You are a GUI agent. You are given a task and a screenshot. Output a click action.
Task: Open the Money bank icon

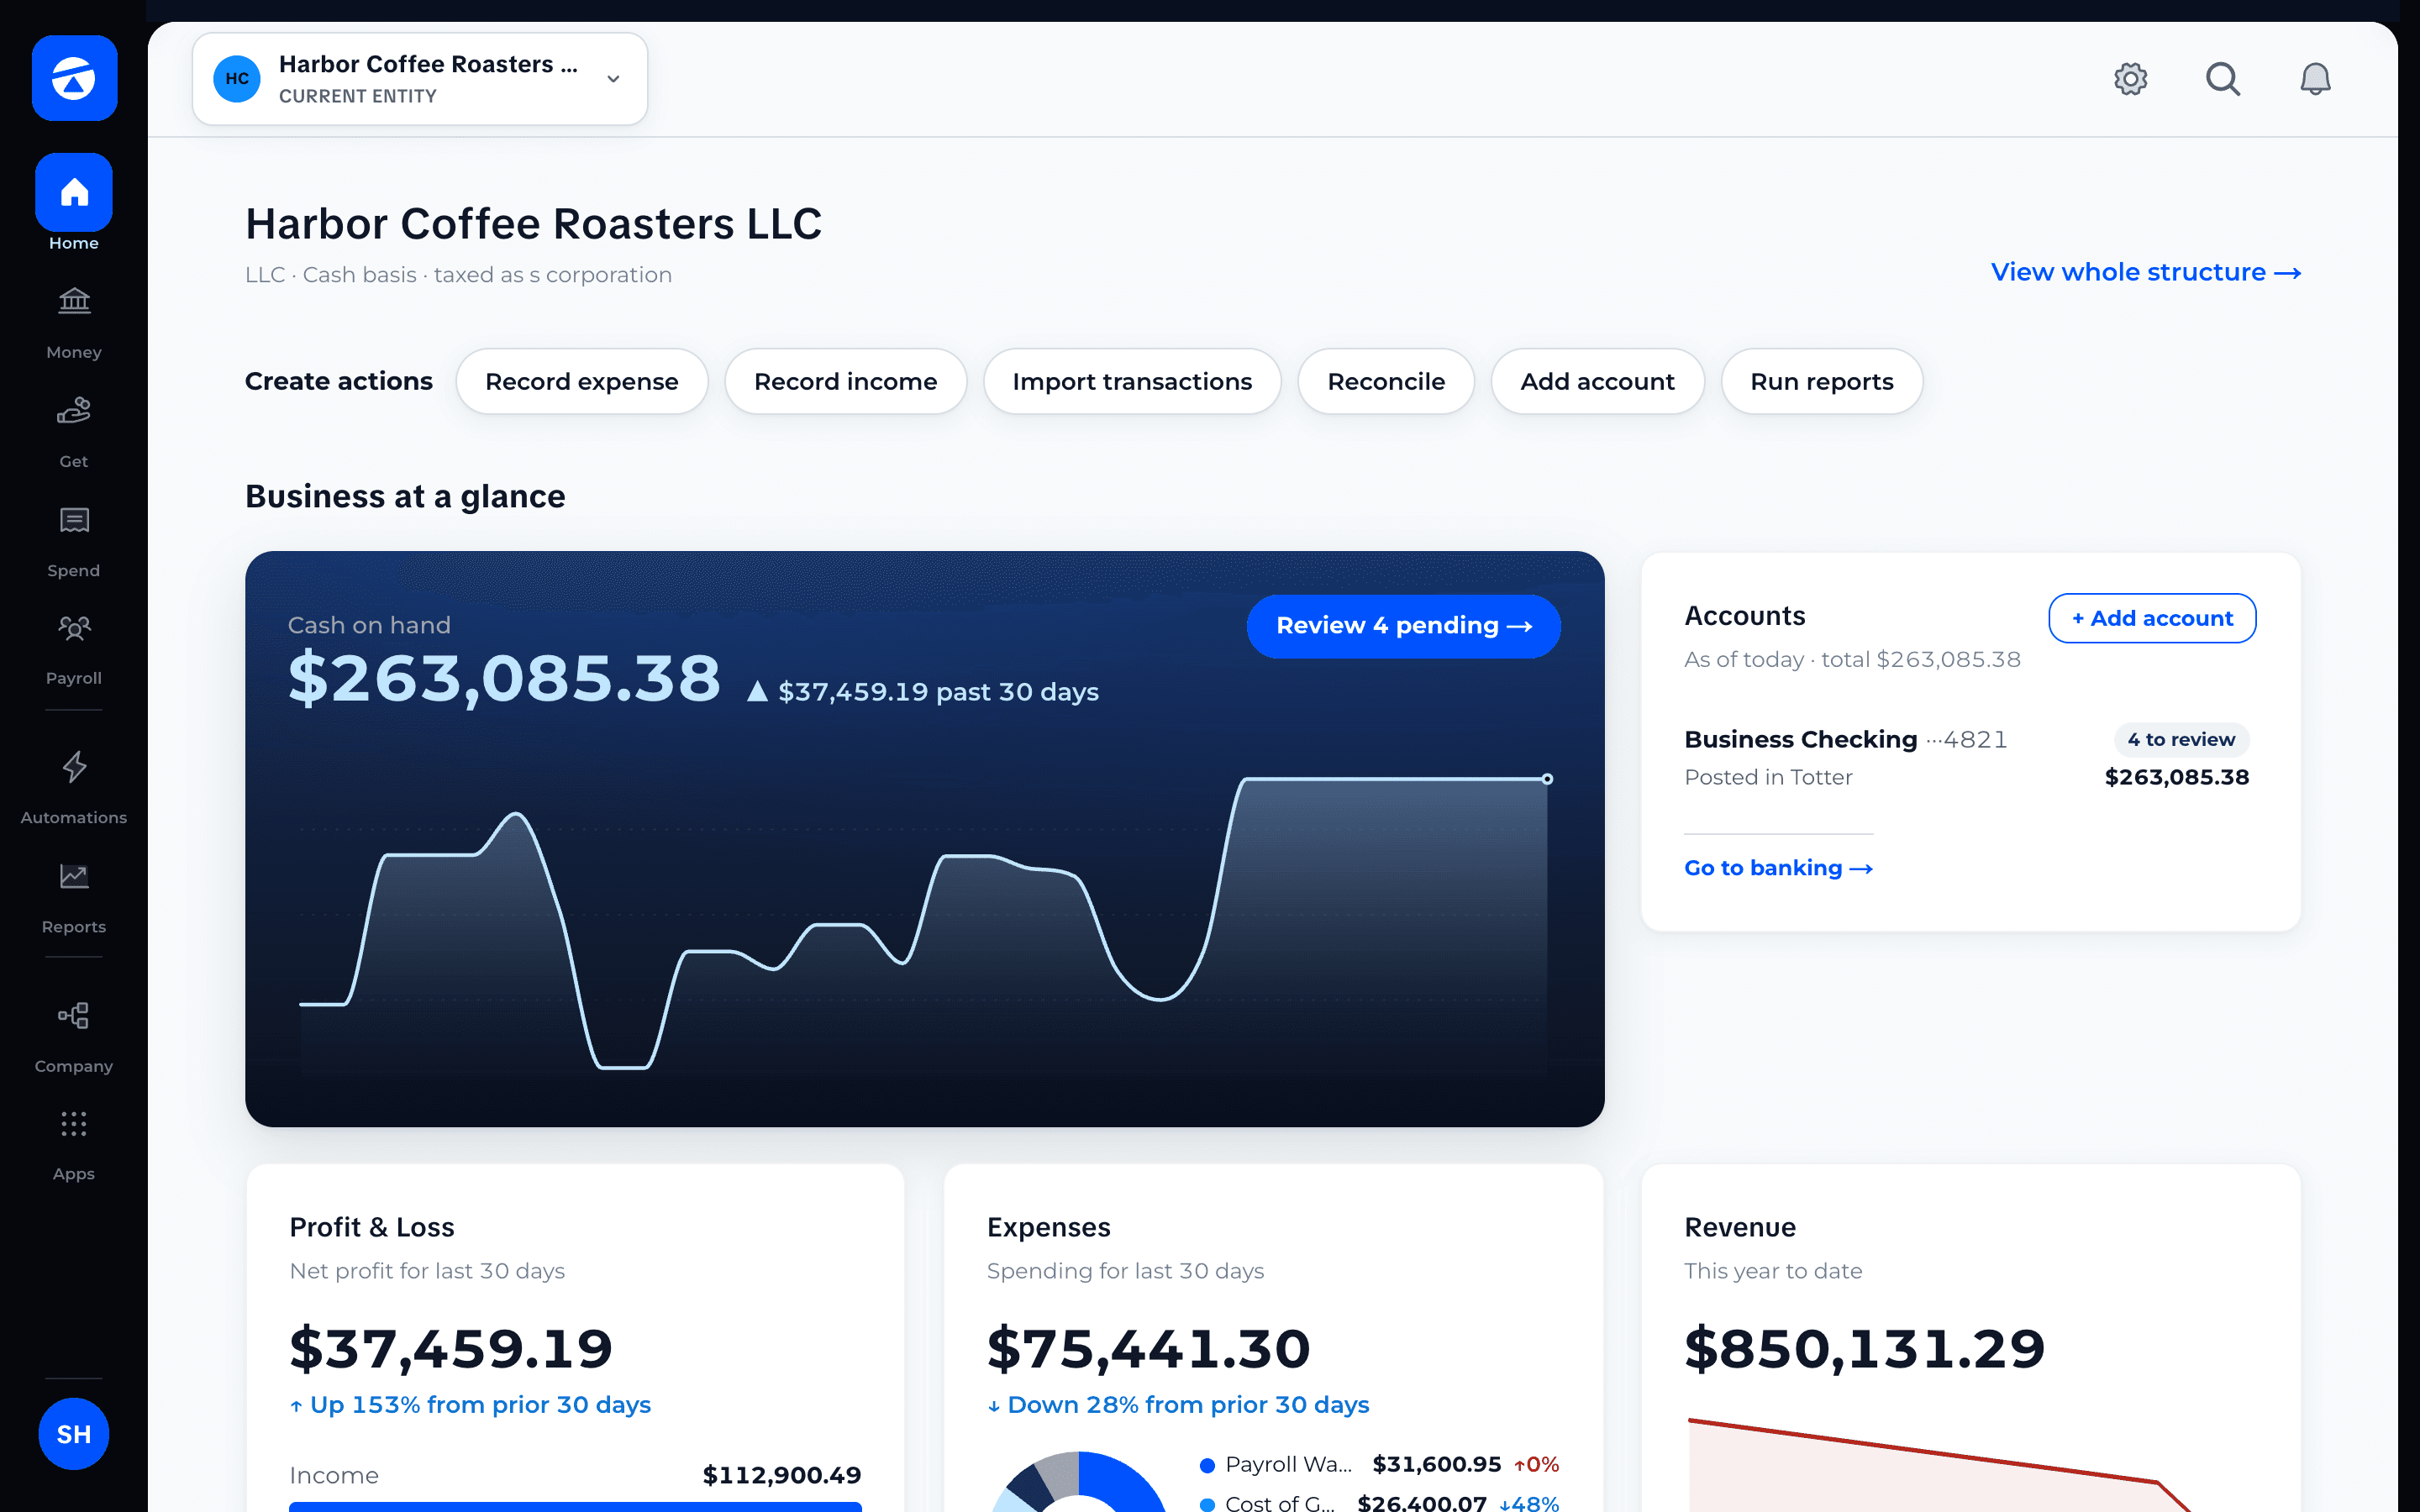click(x=74, y=300)
